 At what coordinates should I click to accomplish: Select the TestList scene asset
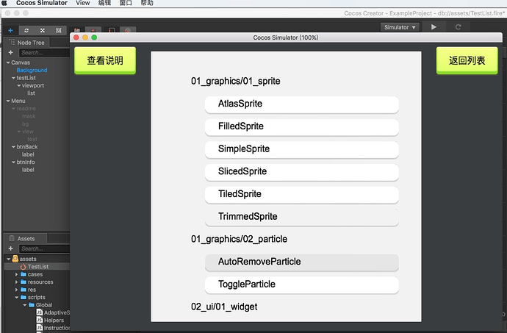click(x=37, y=267)
